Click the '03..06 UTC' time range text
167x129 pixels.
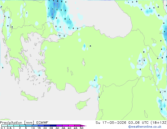coord(139,123)
